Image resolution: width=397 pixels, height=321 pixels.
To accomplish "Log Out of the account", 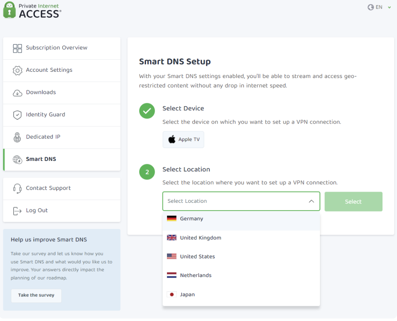I will pos(62,211).
